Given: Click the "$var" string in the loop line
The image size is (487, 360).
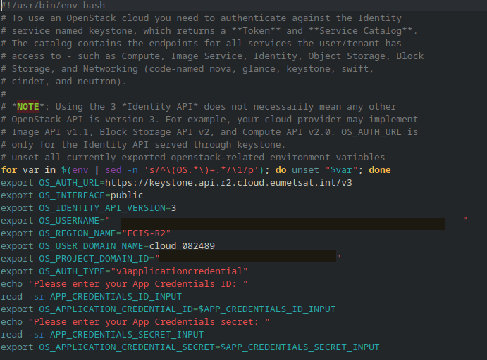Looking at the screenshot, I should [341, 169].
